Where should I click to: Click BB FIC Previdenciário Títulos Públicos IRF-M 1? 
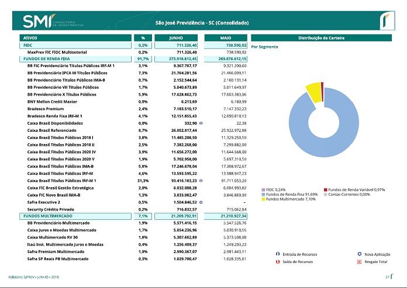[71, 66]
